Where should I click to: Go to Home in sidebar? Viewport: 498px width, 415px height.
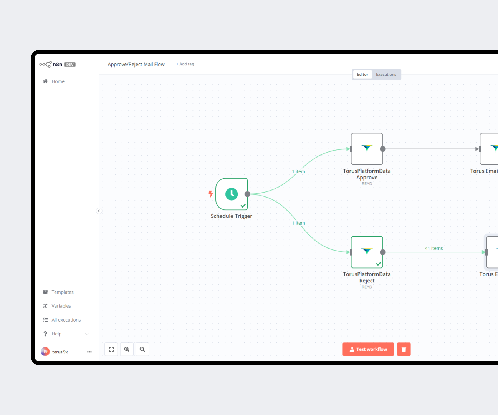(58, 81)
